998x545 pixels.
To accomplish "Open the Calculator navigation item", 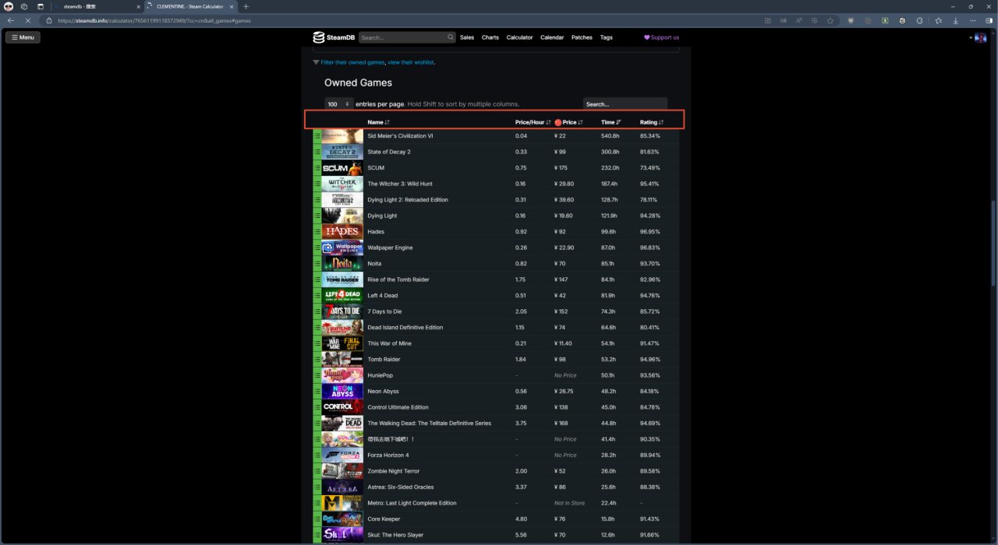I will [520, 37].
